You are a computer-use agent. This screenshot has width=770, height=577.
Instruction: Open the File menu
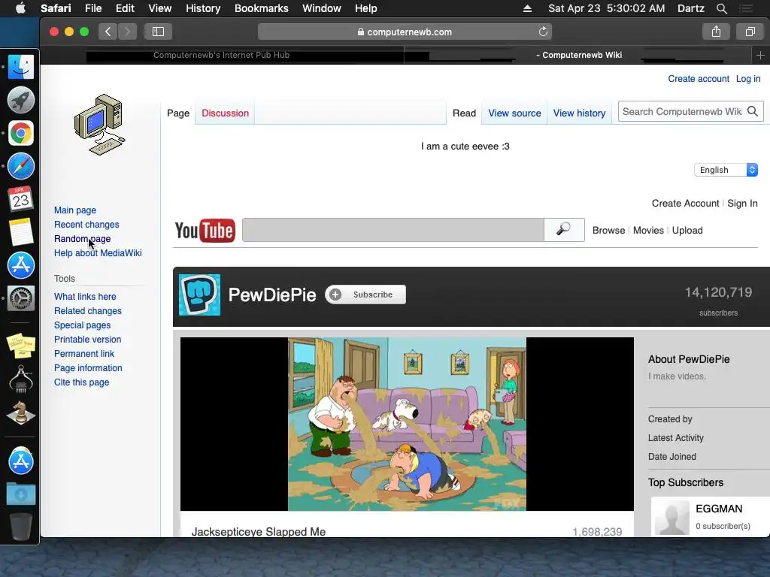93,8
